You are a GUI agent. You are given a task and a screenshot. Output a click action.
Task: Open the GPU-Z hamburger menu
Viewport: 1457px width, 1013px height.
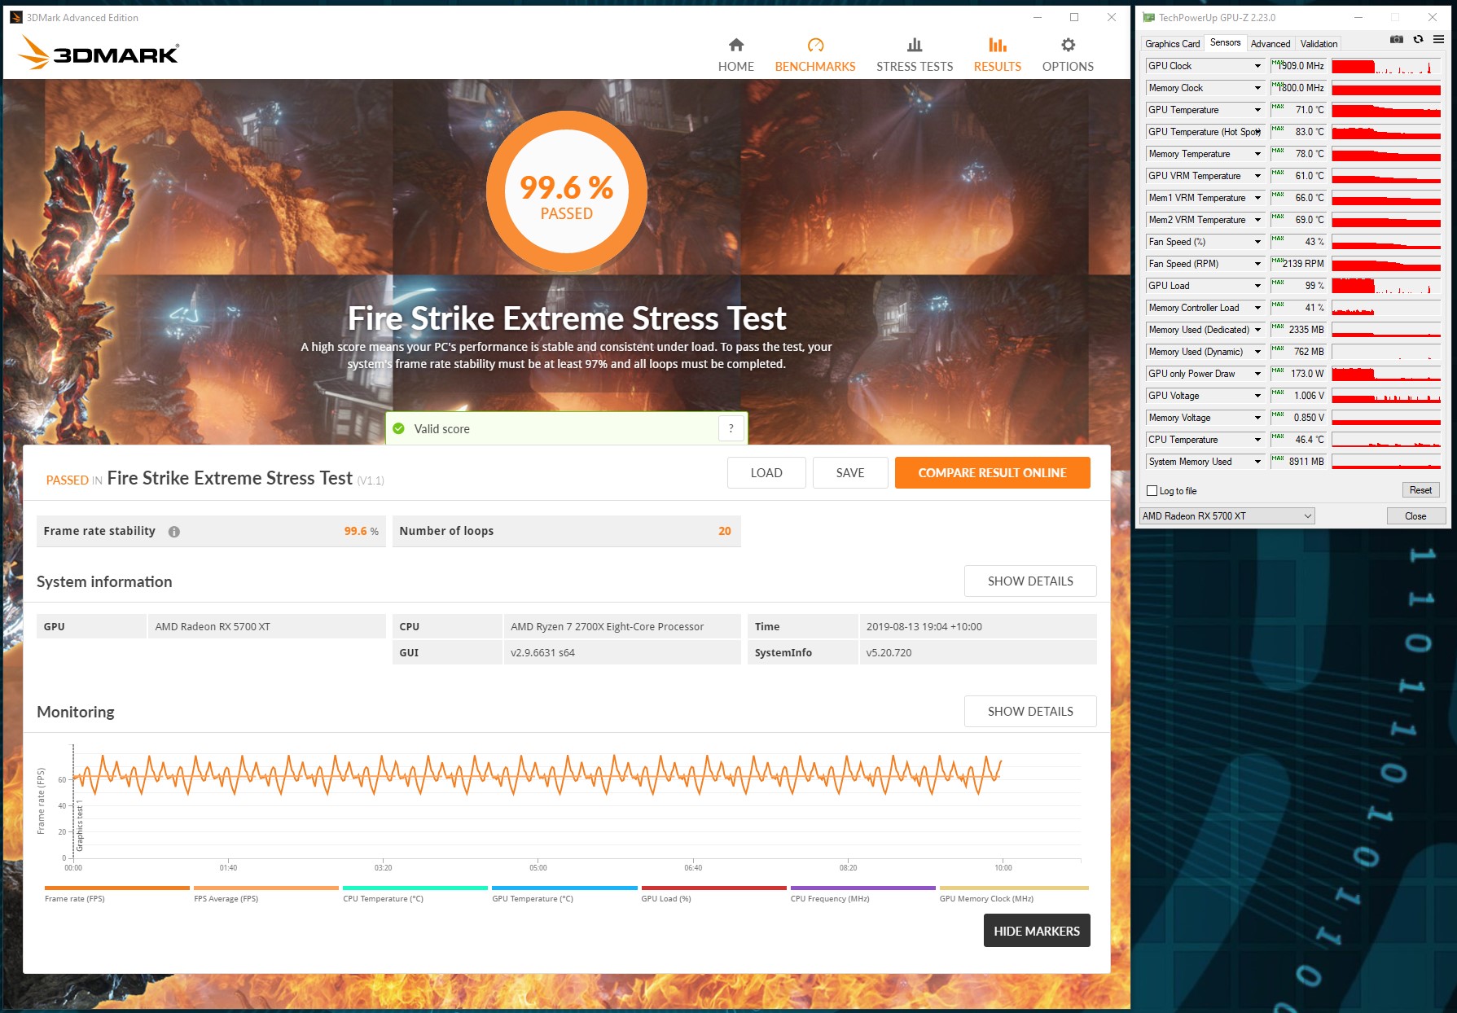coord(1438,39)
